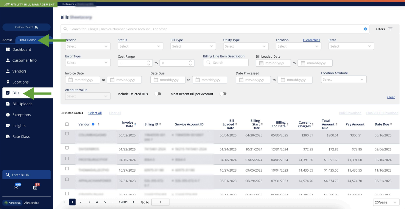The height and width of the screenshot is (209, 405).
Task: Open calendar for Invoice Date start
Action: (x=71, y=80)
